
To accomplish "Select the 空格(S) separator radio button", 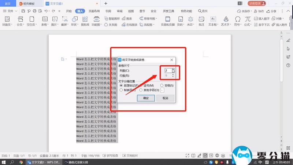I will [x=162, y=85].
